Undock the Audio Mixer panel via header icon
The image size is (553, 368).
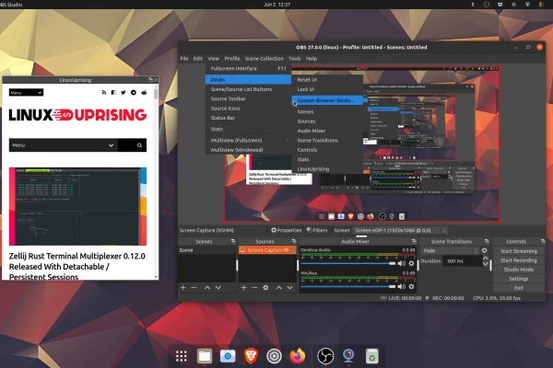point(414,242)
